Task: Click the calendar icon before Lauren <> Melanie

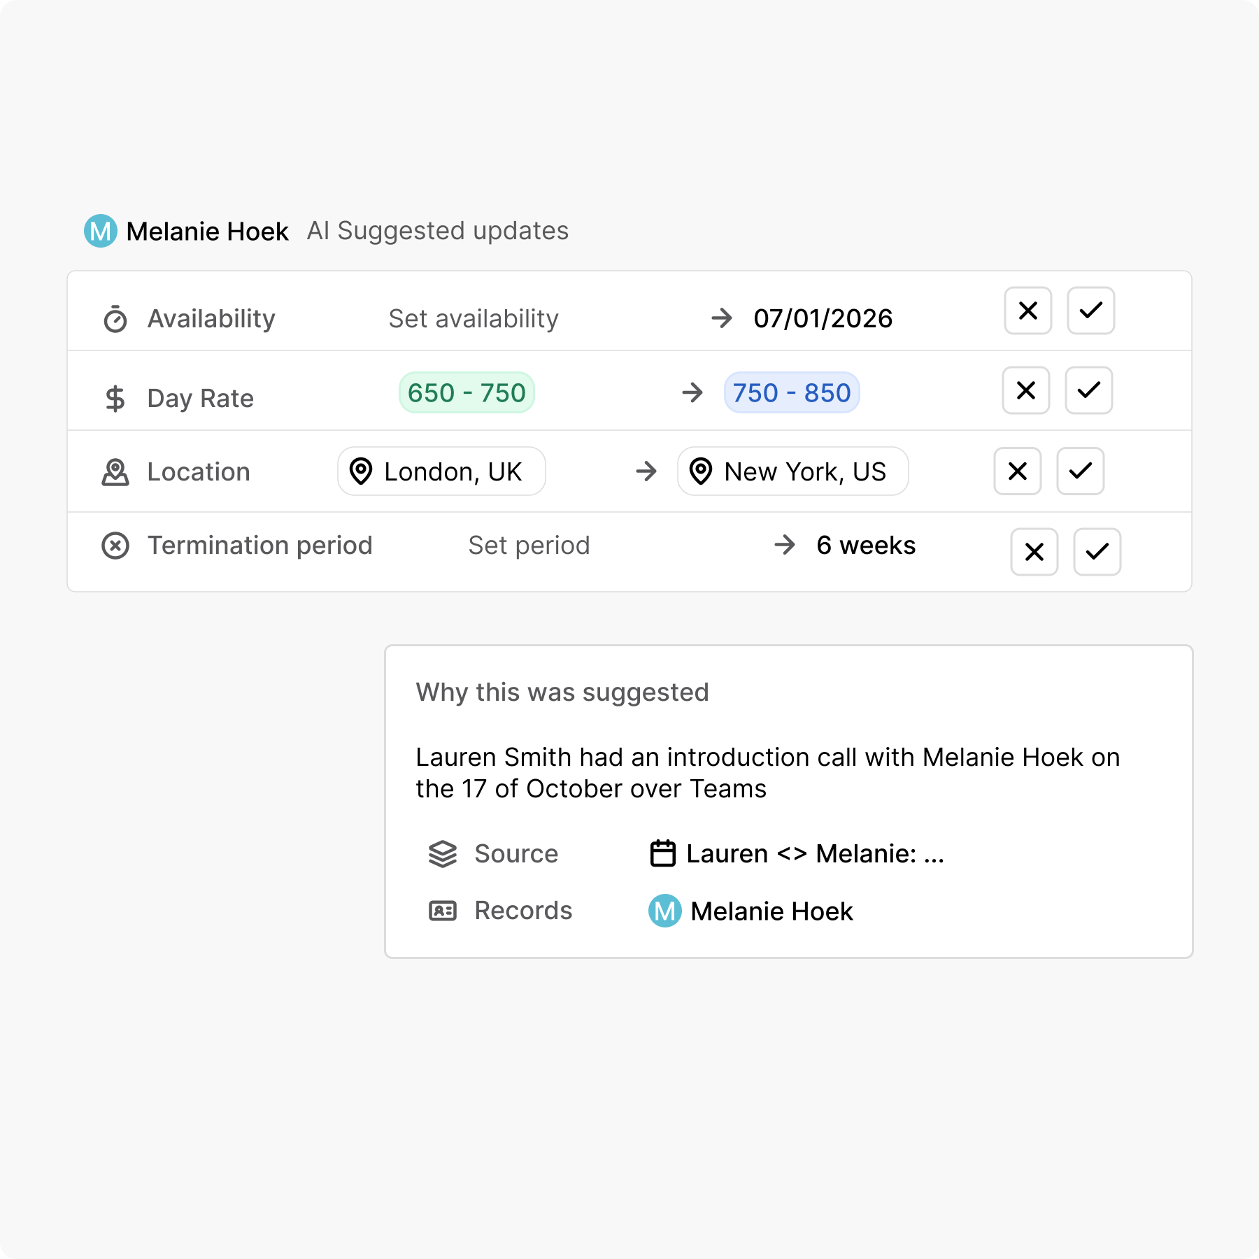Action: point(662,853)
